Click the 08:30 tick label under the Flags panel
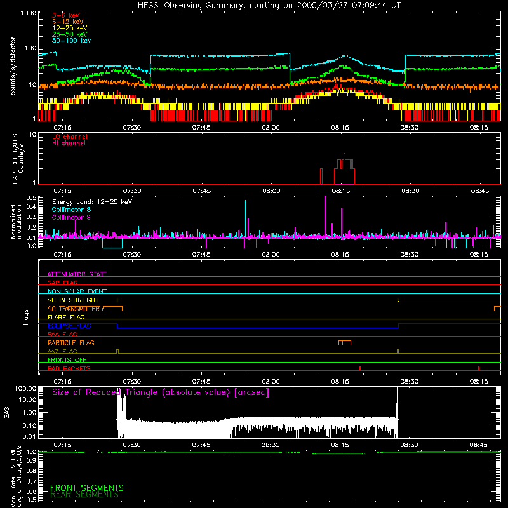Image resolution: width=508 pixels, height=508 pixels. (x=410, y=382)
